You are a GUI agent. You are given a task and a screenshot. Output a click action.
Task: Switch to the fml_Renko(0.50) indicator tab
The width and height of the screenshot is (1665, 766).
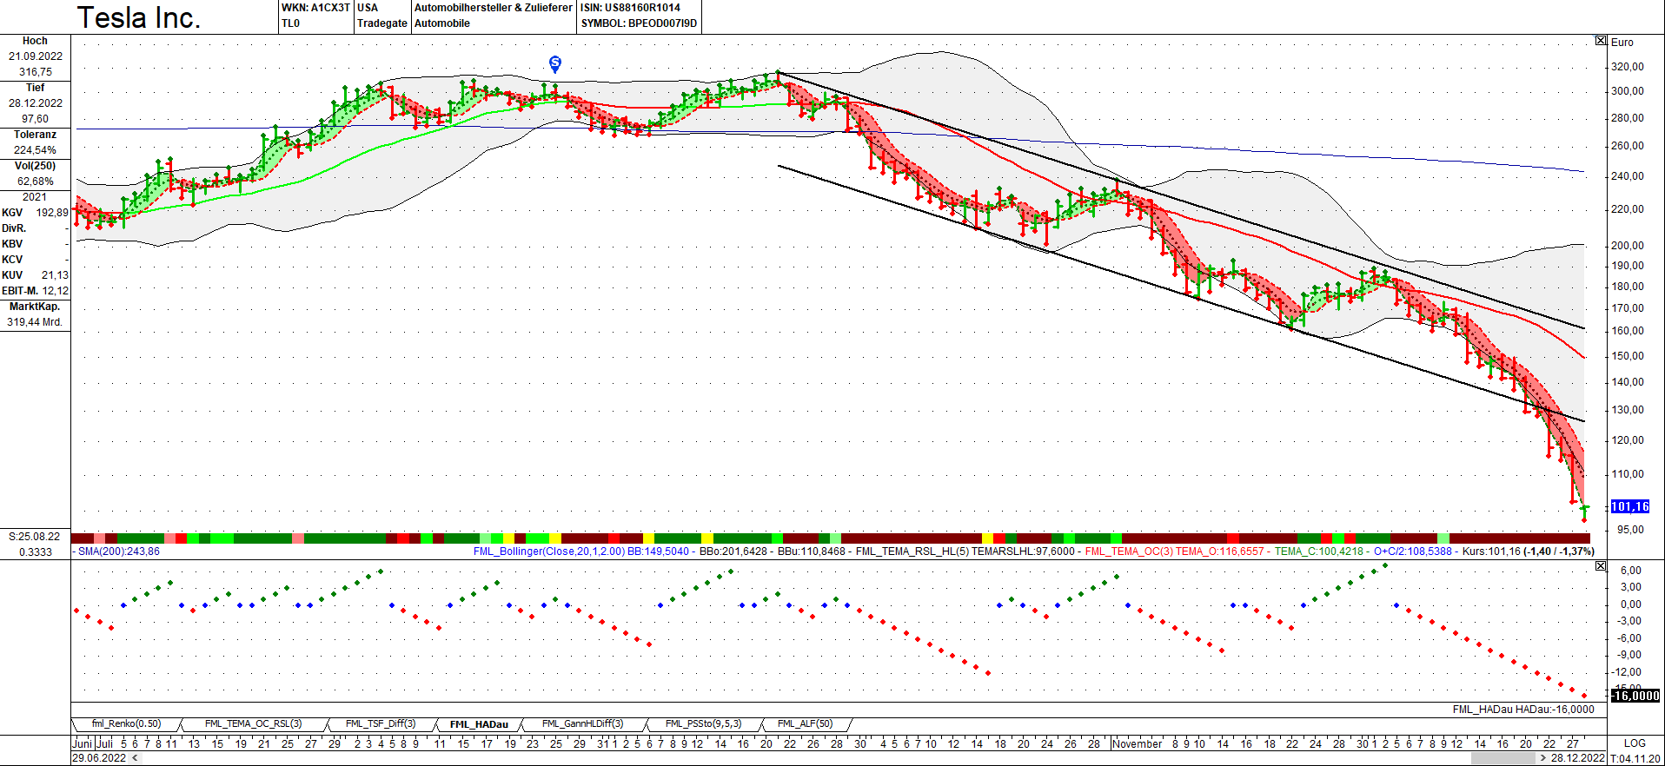click(127, 724)
